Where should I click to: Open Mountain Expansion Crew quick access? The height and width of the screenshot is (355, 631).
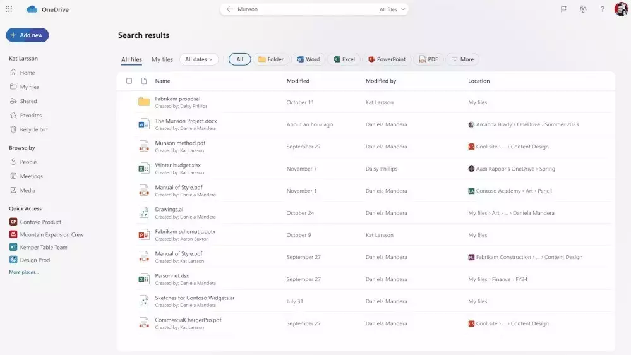pos(47,234)
